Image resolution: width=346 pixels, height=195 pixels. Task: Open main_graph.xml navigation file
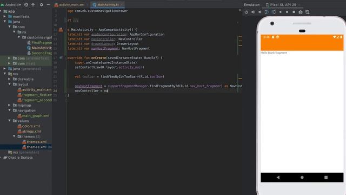click(34, 115)
